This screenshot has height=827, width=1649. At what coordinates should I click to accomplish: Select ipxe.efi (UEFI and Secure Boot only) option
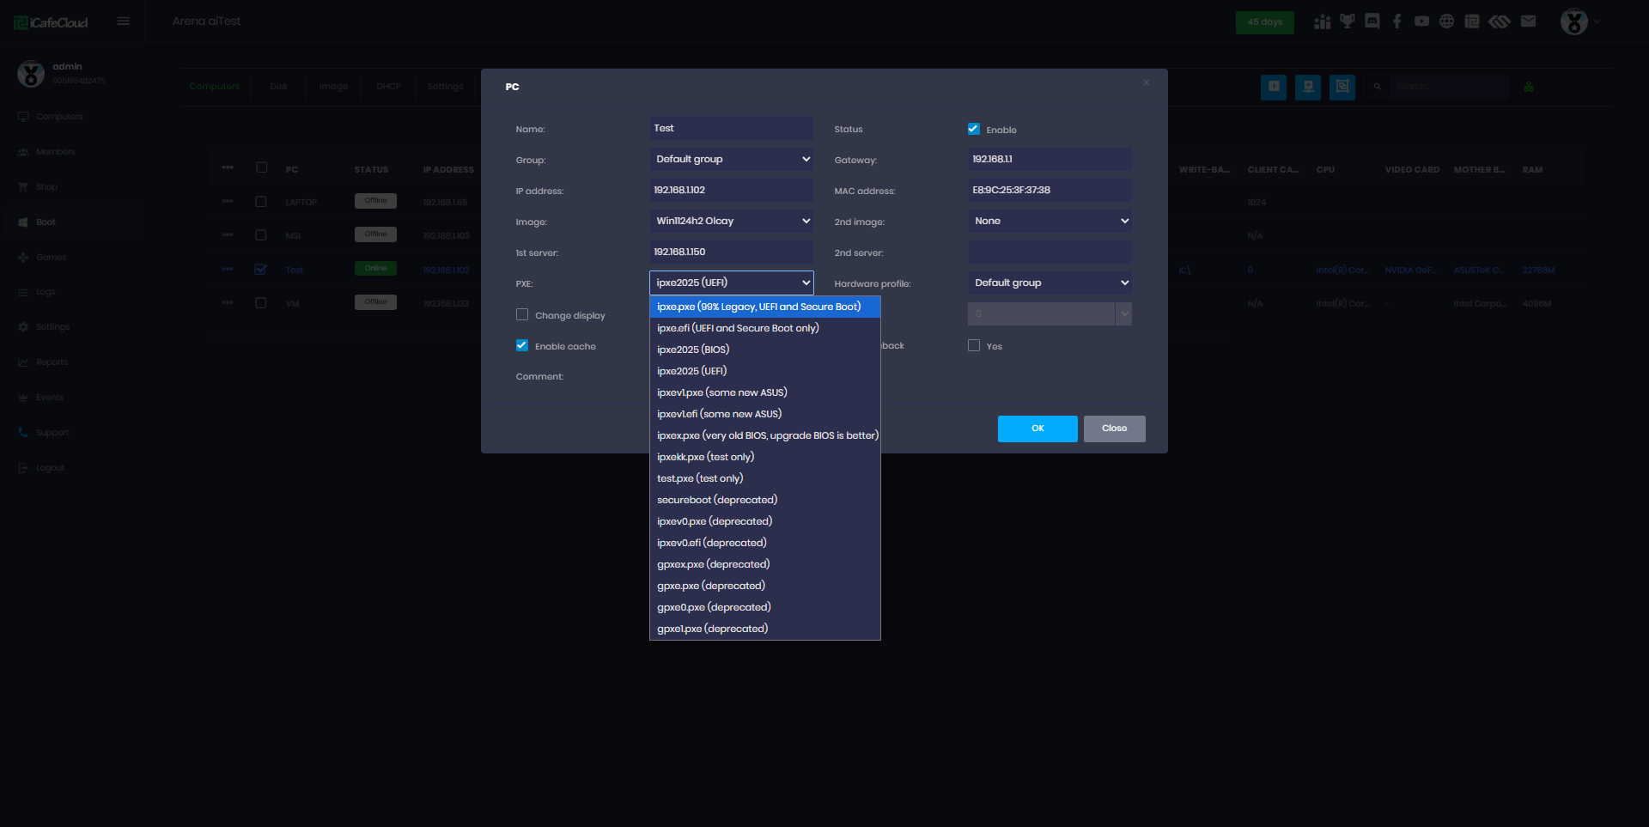click(738, 328)
